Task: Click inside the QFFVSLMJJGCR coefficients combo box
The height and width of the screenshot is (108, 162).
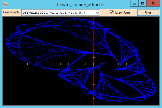Action: 60,12
